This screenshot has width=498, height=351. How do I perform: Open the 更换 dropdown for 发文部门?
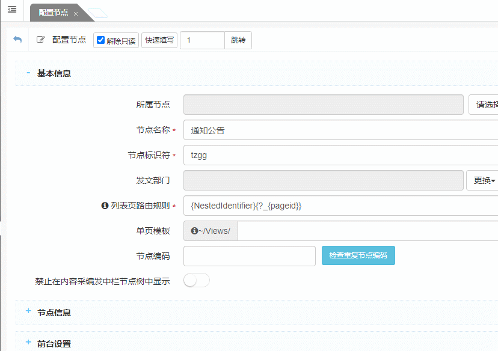(483, 180)
